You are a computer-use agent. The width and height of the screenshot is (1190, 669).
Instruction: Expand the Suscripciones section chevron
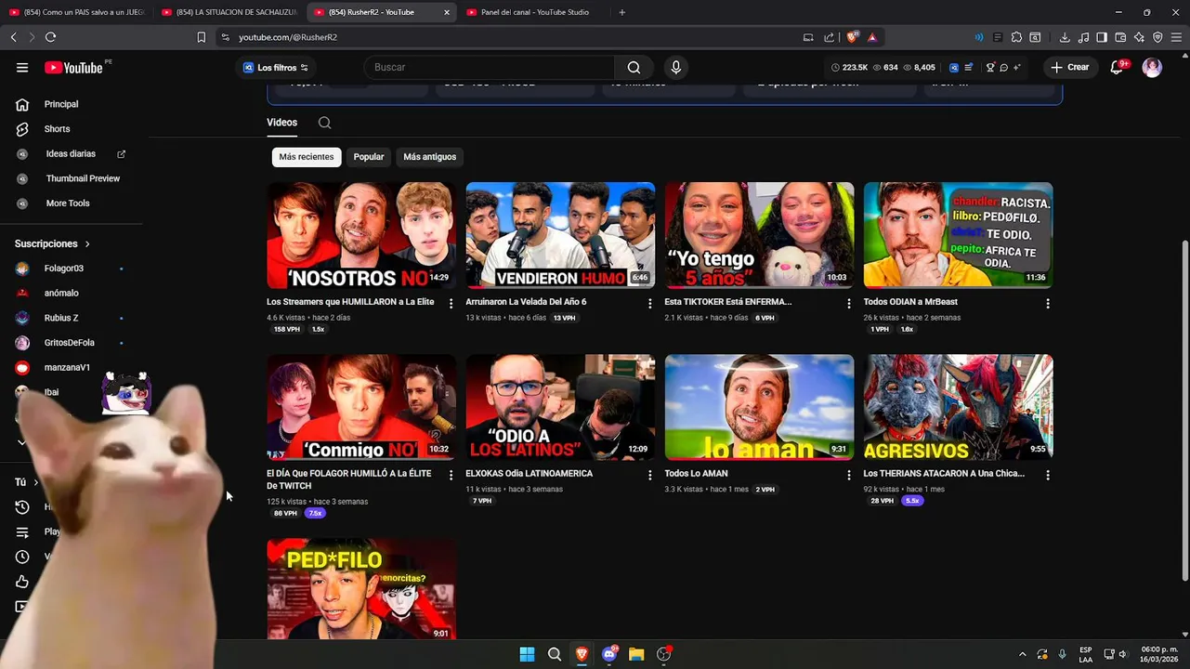tap(87, 243)
